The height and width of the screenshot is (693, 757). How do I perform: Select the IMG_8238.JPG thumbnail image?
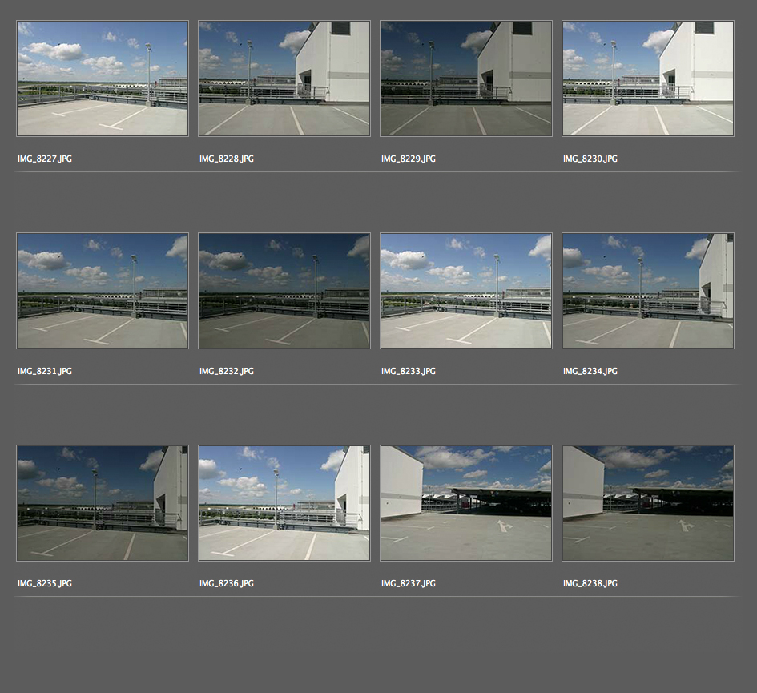[x=648, y=503]
